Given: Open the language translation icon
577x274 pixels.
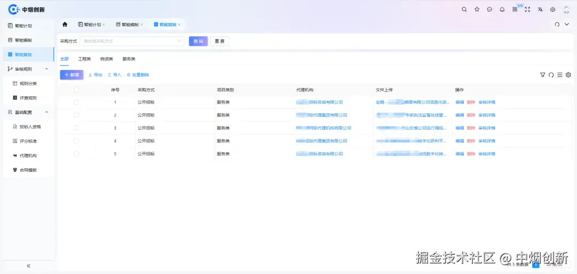Looking at the screenshot, I should coord(540,10).
